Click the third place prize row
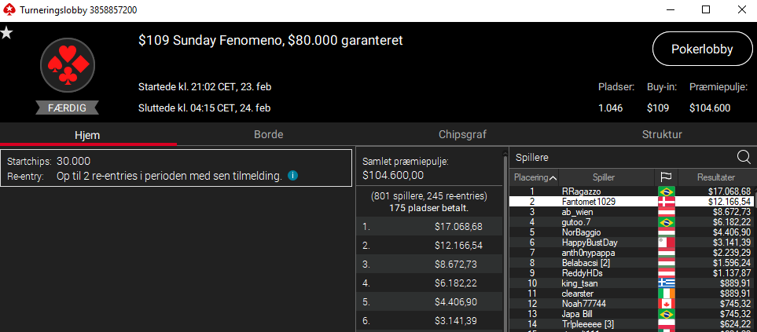 tap(429, 264)
